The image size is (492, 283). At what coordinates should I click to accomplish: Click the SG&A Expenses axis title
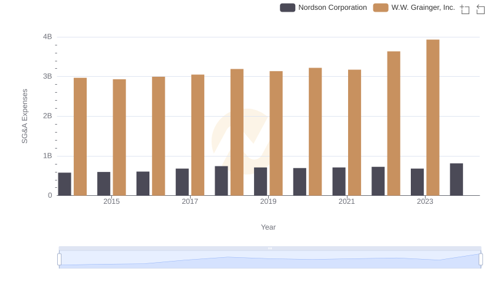[x=25, y=116]
